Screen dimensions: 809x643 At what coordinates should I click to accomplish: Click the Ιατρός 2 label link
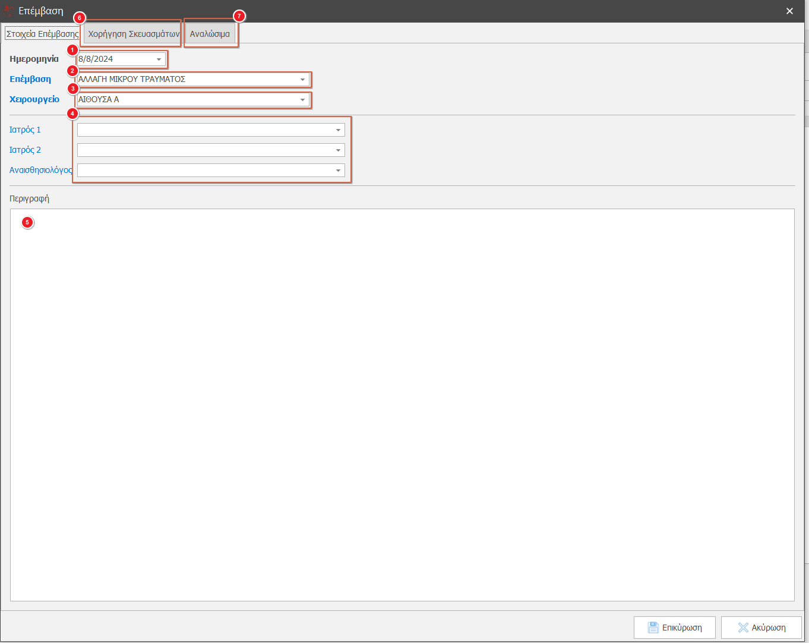tap(25, 150)
